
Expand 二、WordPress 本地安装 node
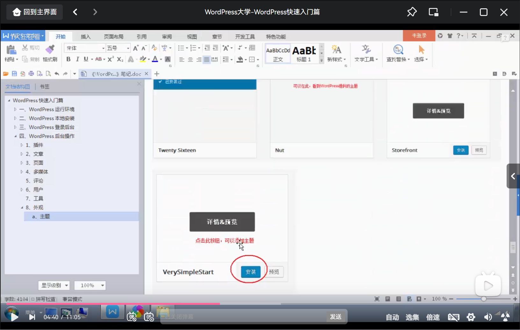[15, 118]
